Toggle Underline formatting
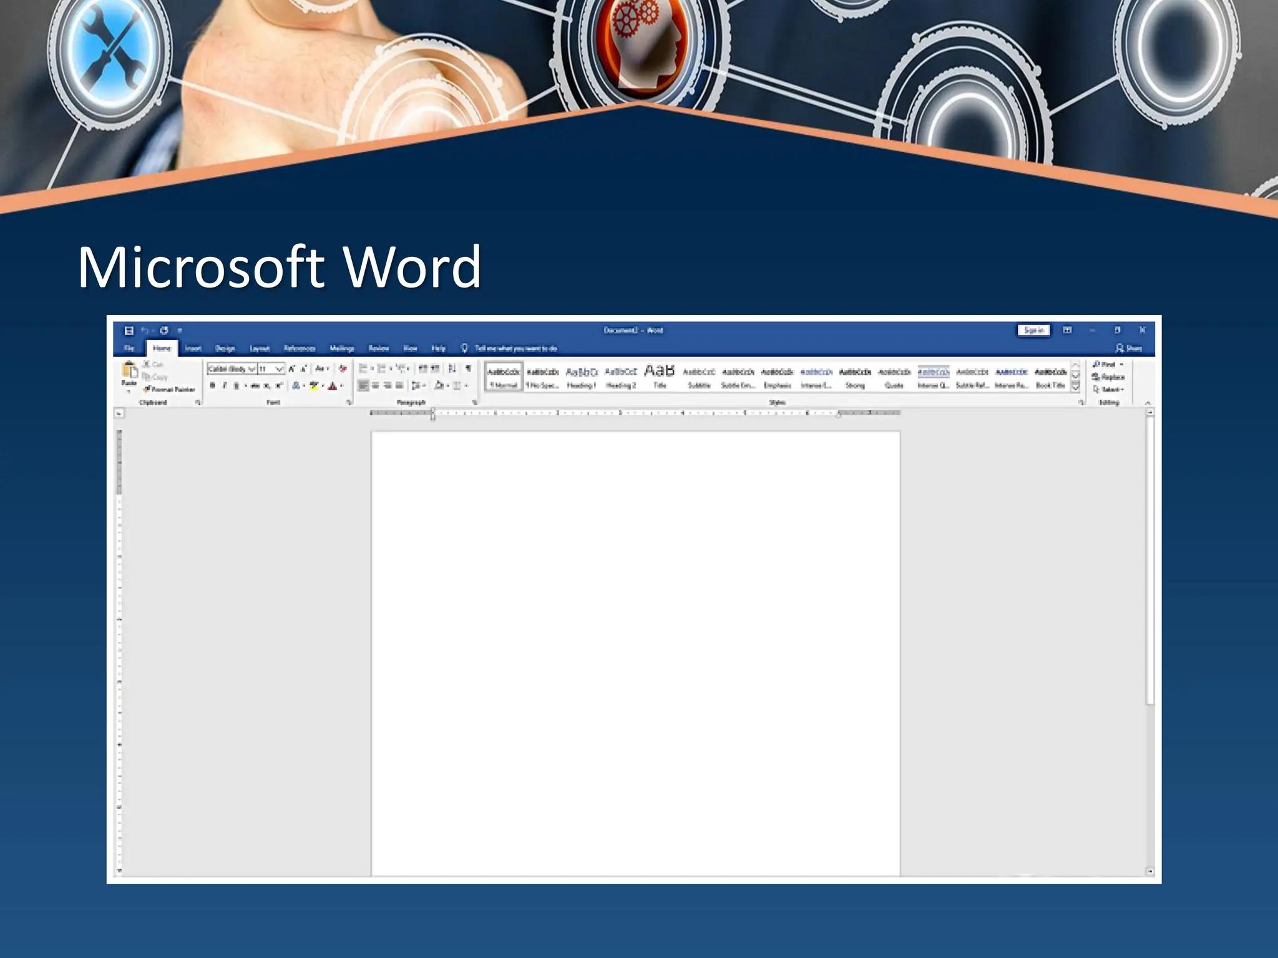 coord(237,385)
